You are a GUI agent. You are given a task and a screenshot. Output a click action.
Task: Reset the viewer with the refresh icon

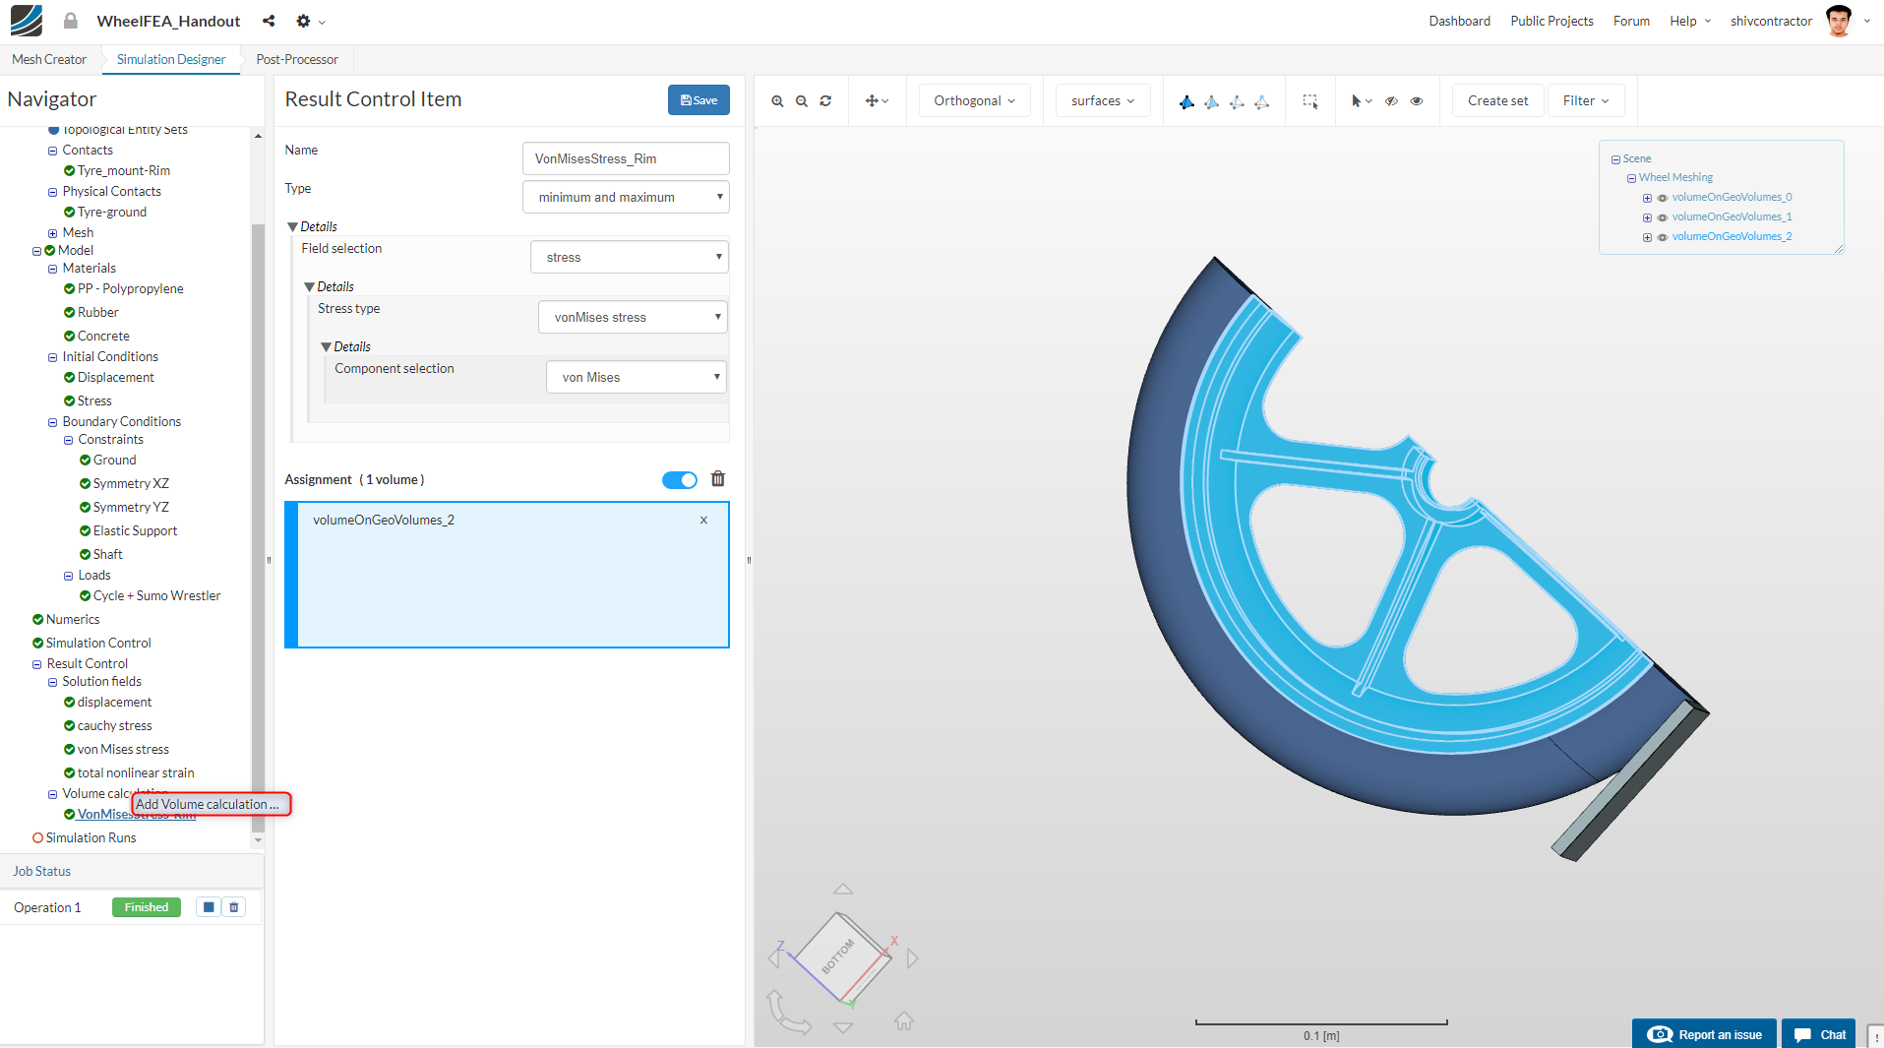825,100
